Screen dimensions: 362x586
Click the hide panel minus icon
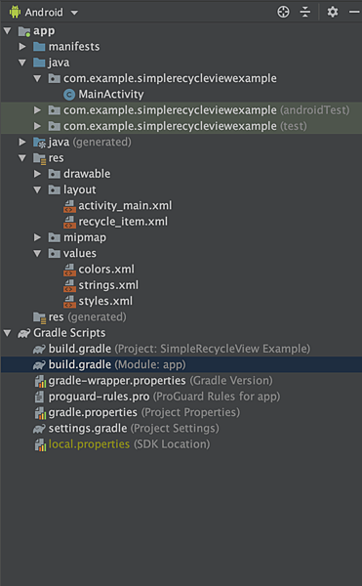pos(354,12)
